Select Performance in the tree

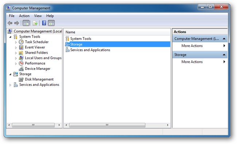[x=35, y=63]
